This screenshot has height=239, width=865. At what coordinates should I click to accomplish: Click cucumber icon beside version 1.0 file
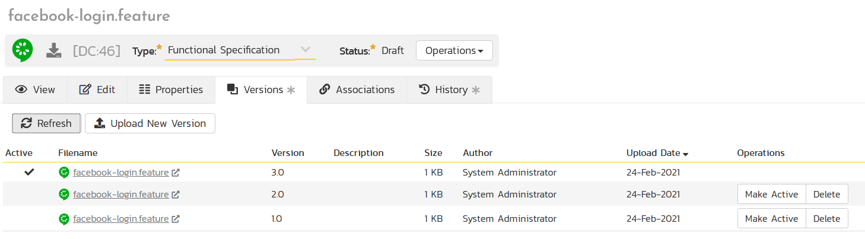[64, 219]
